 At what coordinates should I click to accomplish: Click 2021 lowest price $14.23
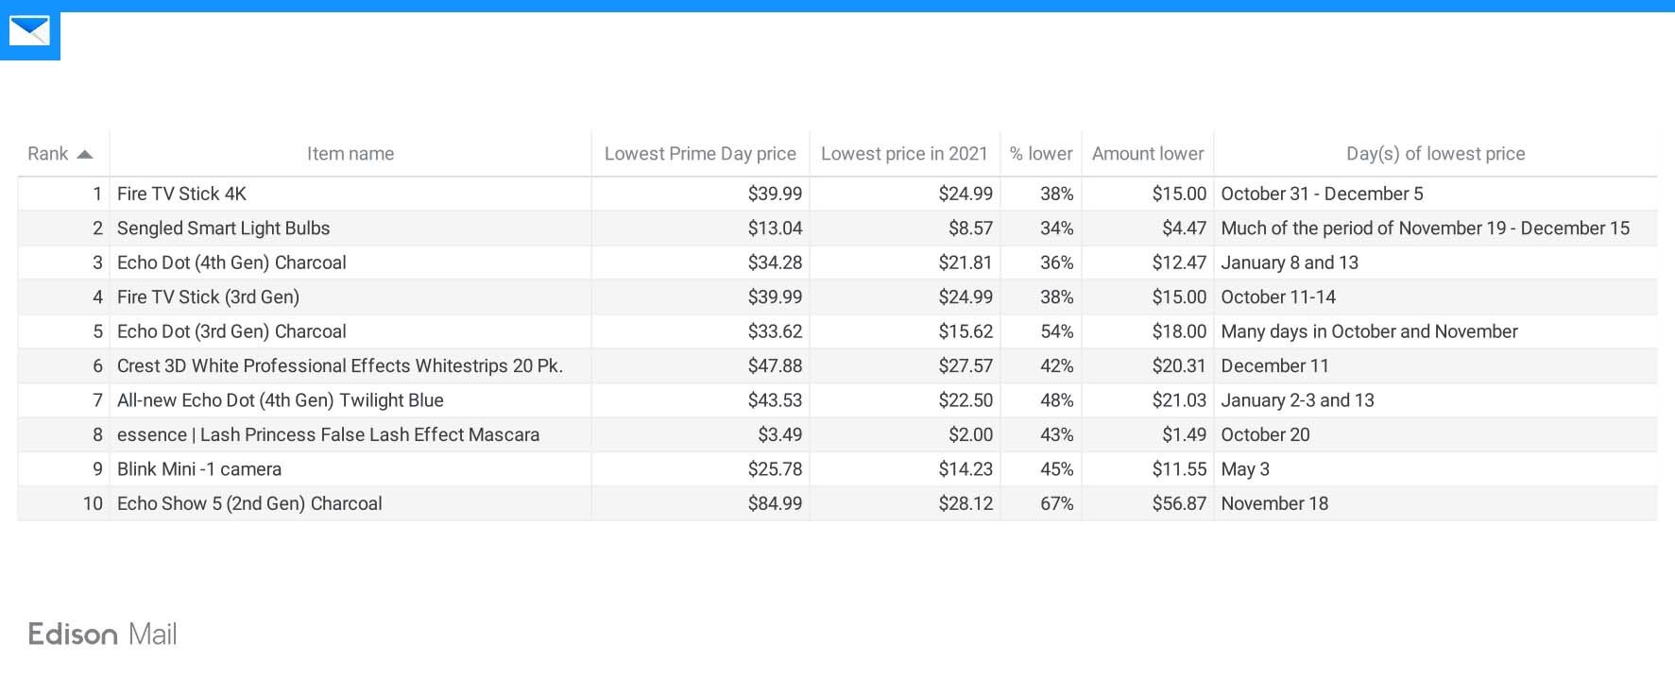(x=966, y=469)
